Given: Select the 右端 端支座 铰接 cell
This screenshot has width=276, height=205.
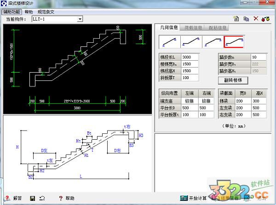Looking at the screenshot, I should 206,101.
